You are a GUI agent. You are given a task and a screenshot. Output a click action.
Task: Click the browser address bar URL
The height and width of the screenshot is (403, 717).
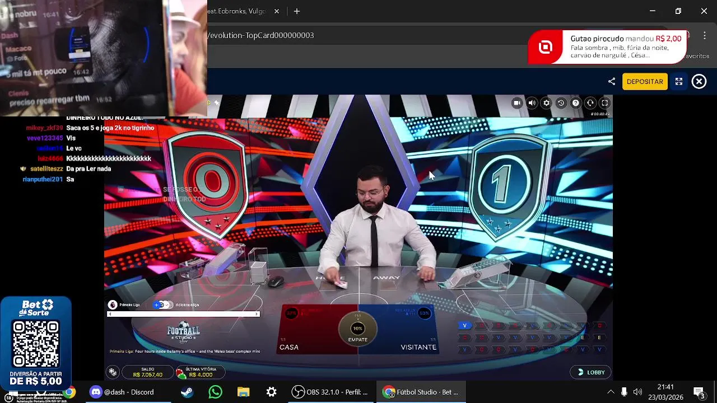(261, 35)
